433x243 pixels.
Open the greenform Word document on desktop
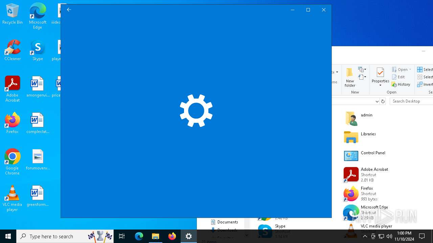[38, 196]
